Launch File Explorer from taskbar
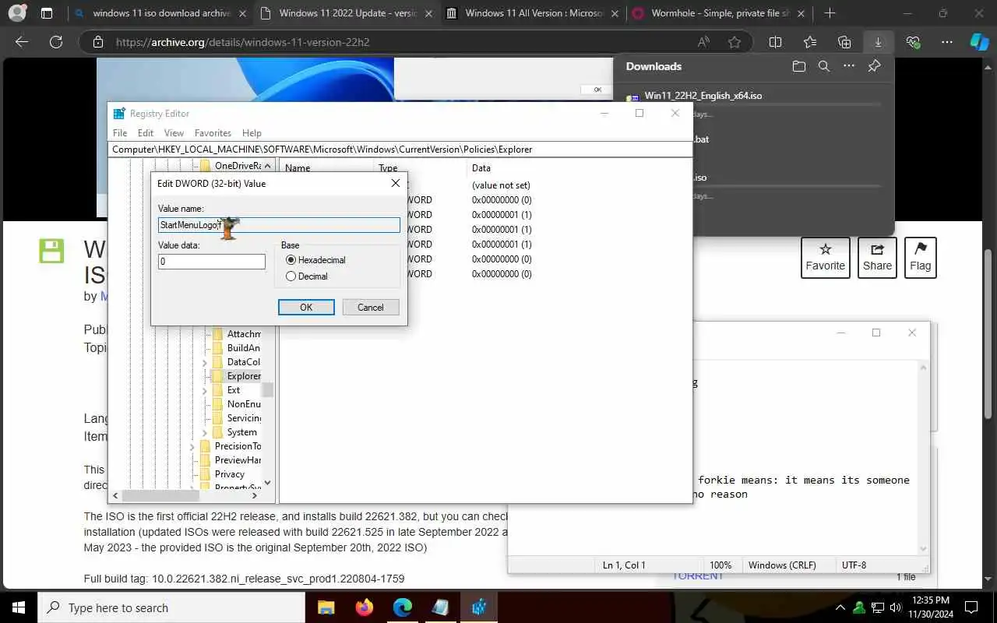Image resolution: width=997 pixels, height=623 pixels. (326, 607)
